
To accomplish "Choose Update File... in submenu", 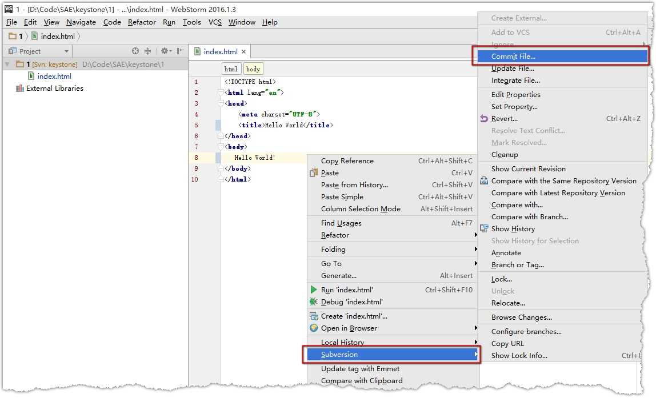I will click(x=562, y=68).
